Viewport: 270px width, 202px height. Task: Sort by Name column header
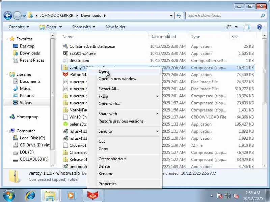tap(68, 37)
